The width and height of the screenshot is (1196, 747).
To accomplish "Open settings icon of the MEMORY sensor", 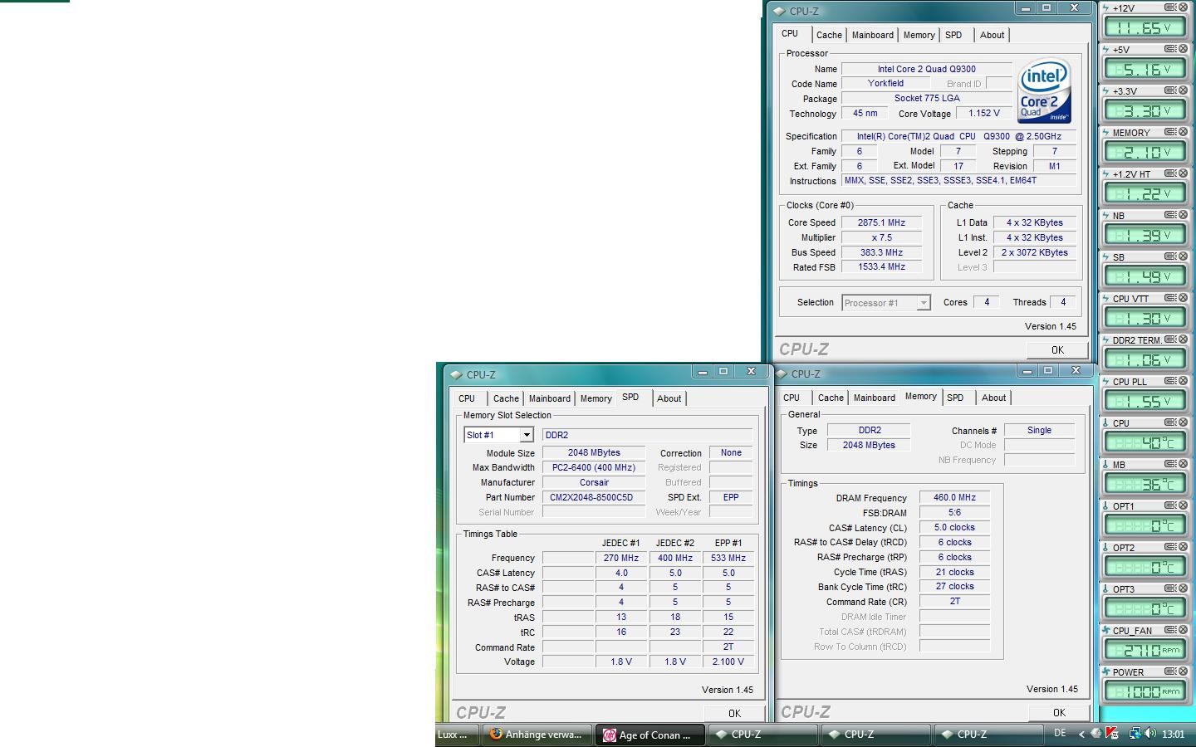I will tap(1169, 132).
